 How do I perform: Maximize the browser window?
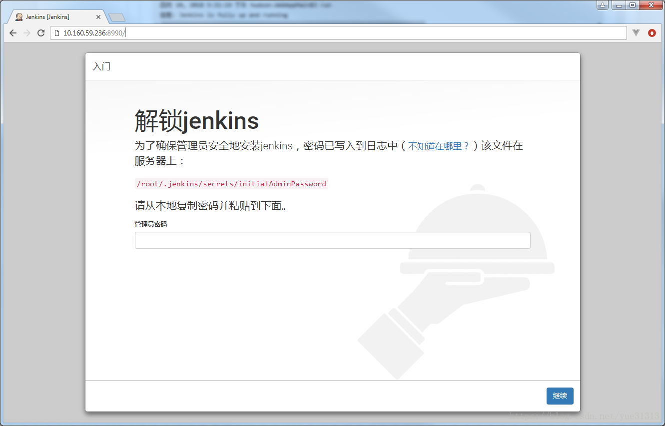coord(632,4)
